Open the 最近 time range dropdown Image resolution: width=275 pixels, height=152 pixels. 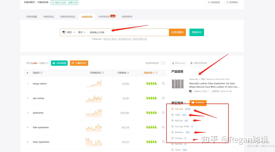click(x=82, y=32)
